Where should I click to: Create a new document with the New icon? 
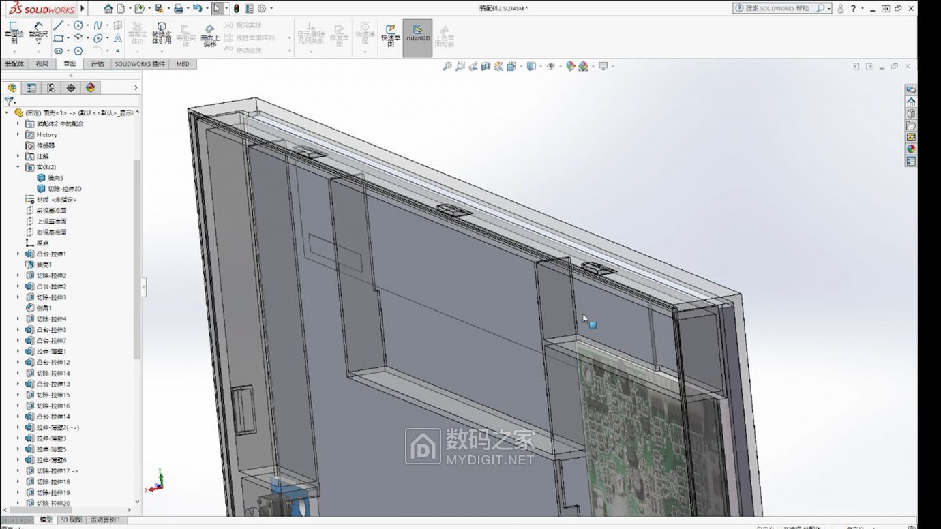click(x=121, y=9)
